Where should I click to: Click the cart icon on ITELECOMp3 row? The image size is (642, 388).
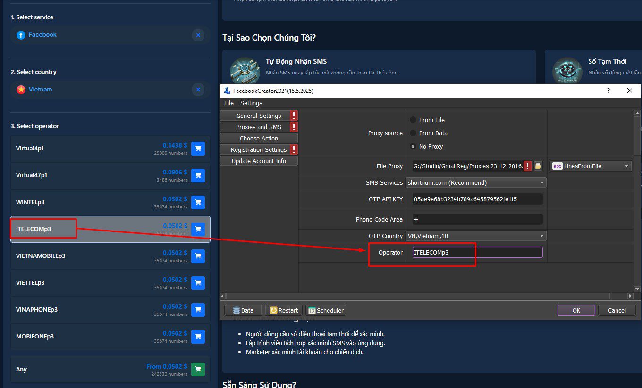(x=198, y=229)
